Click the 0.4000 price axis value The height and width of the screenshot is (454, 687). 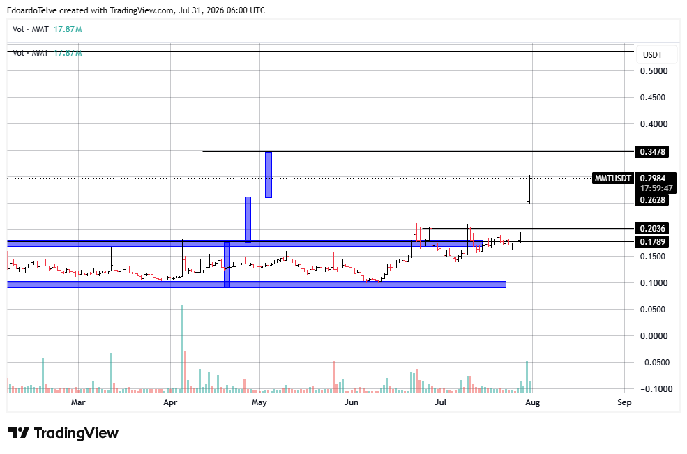654,124
